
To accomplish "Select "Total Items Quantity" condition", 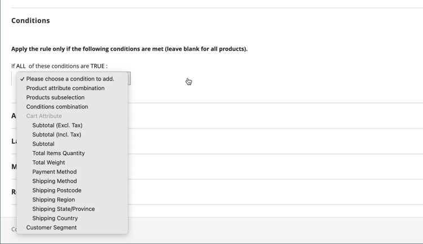I will tap(59, 153).
